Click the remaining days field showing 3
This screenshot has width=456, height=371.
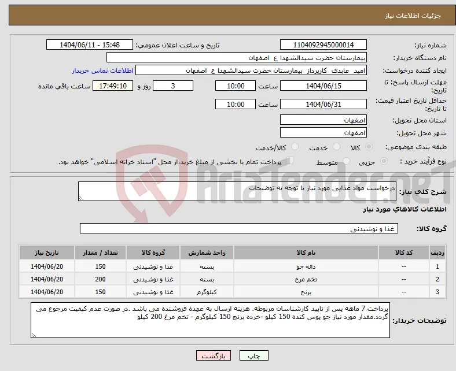pos(173,86)
